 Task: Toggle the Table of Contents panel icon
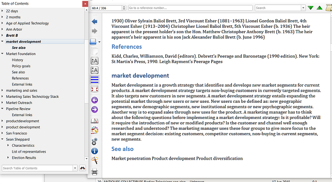click(x=95, y=80)
